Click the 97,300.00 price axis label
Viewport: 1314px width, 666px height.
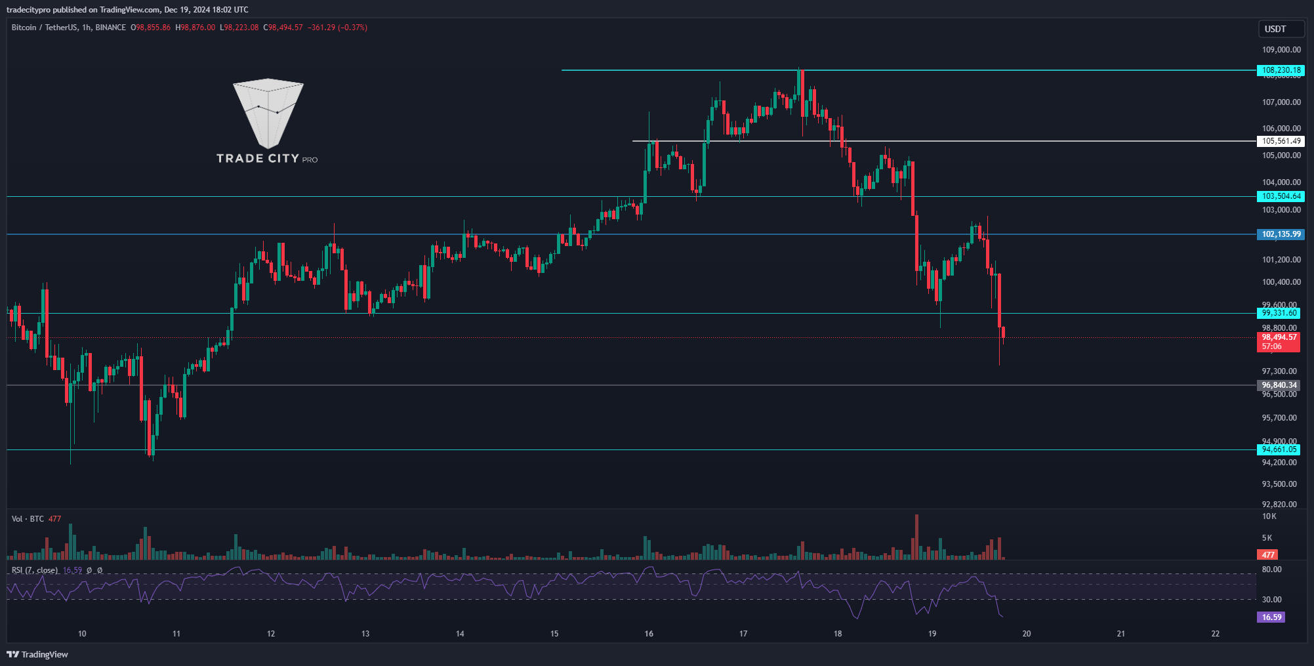1279,371
